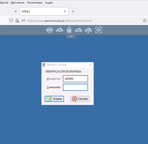Click the IDENTIFICACIÓN DE ENTRADA heading
The height and width of the screenshot is (144, 148).
(64, 72)
